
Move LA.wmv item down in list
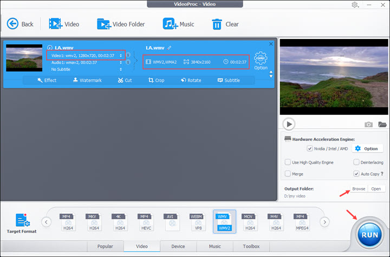[x=271, y=76]
